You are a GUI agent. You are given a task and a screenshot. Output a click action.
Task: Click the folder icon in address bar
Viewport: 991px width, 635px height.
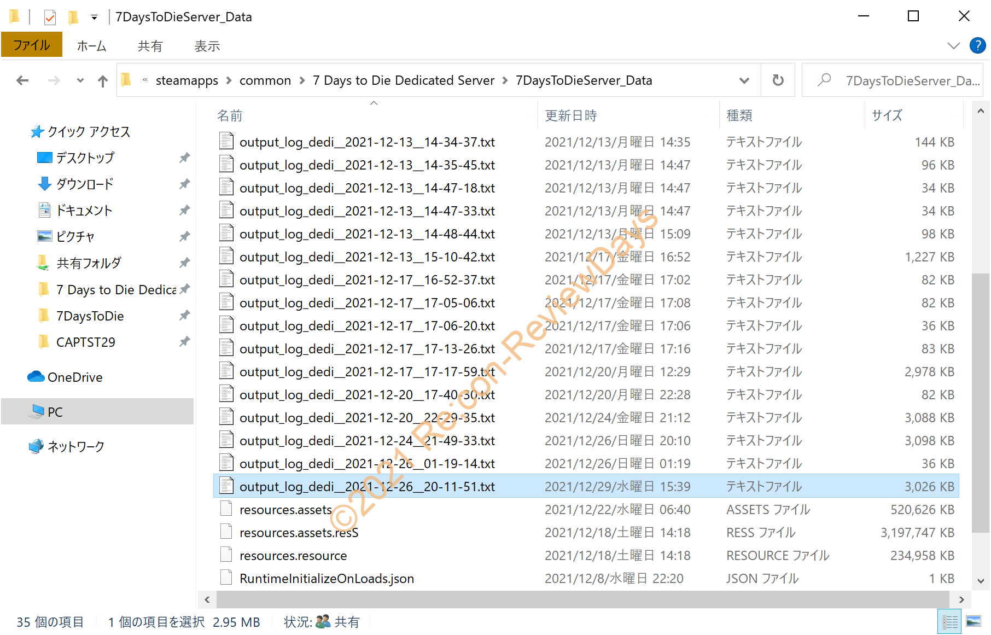tap(126, 80)
